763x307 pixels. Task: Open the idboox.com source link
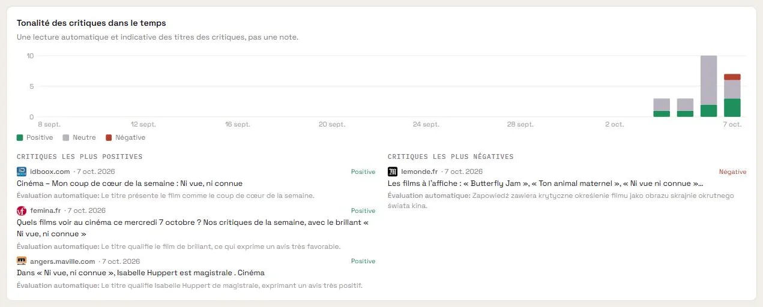point(50,171)
